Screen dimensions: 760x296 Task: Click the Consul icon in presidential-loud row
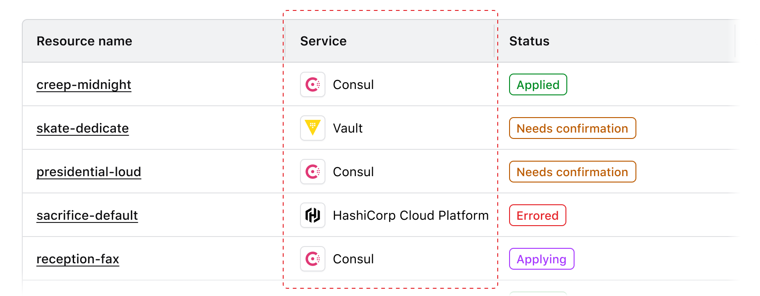(x=313, y=172)
